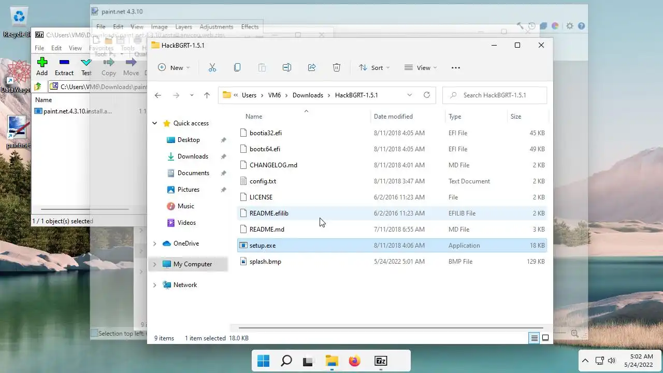Screen dimensions: 663x373
Task: Click the 7-Zip Extract minus icon
Action: tap(64, 62)
